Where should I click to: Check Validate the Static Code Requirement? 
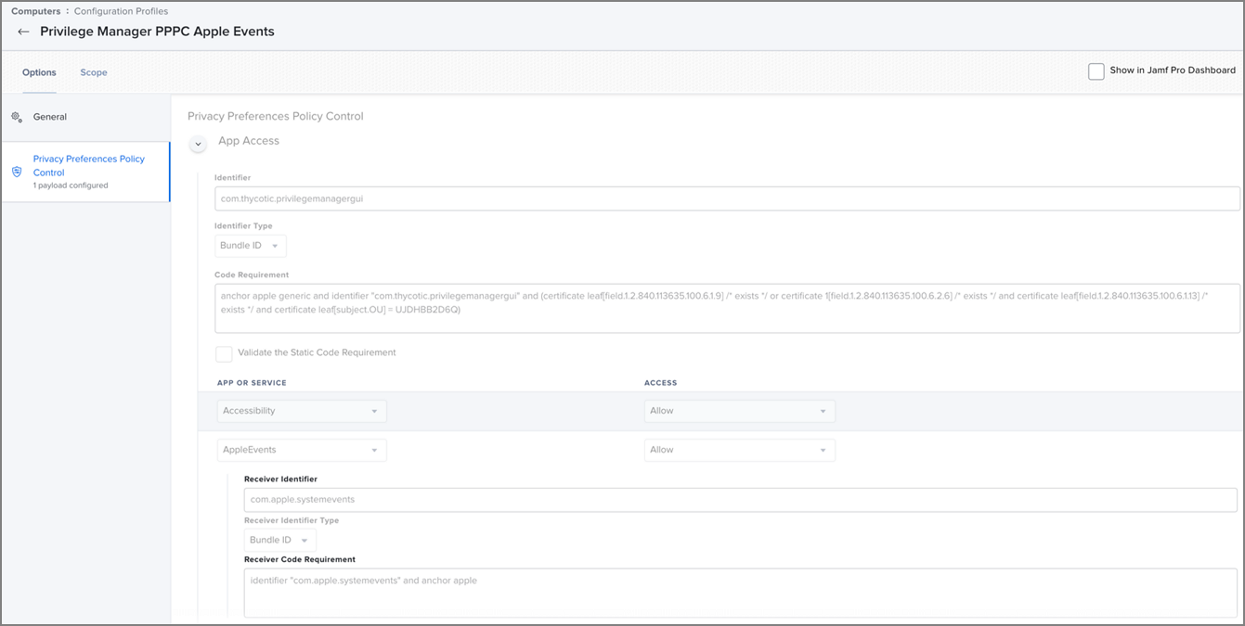(x=224, y=353)
